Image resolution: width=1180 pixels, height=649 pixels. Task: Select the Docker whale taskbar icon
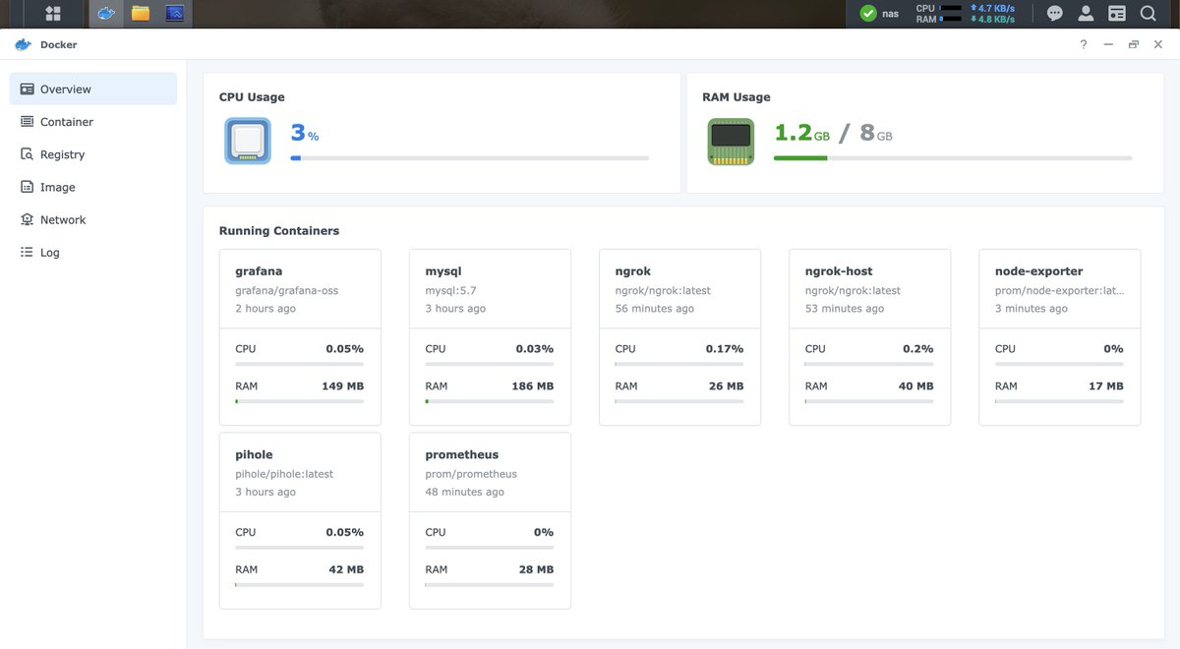coord(106,14)
